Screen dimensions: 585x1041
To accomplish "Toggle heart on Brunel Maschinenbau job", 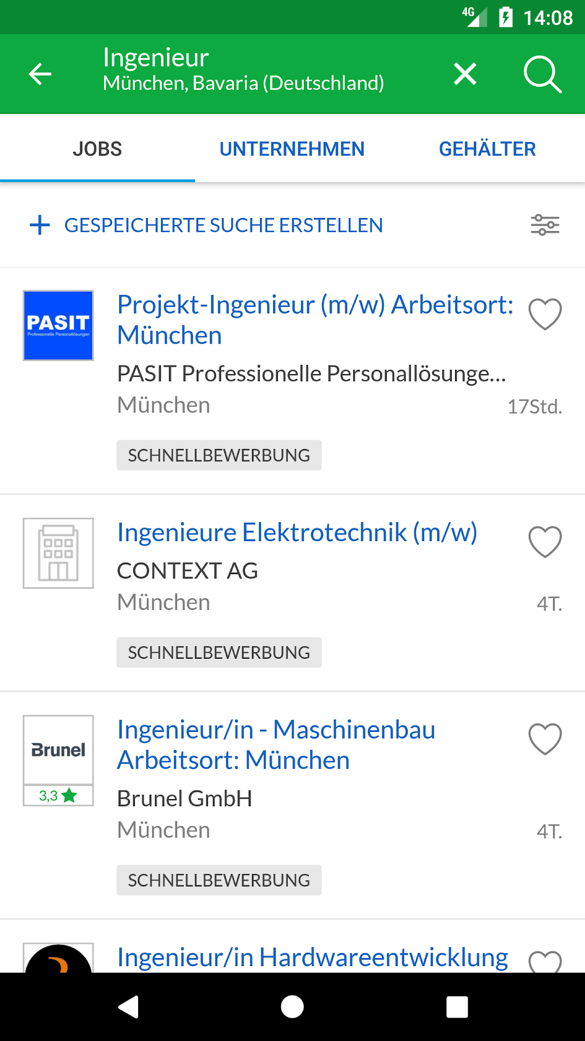I will tap(545, 739).
